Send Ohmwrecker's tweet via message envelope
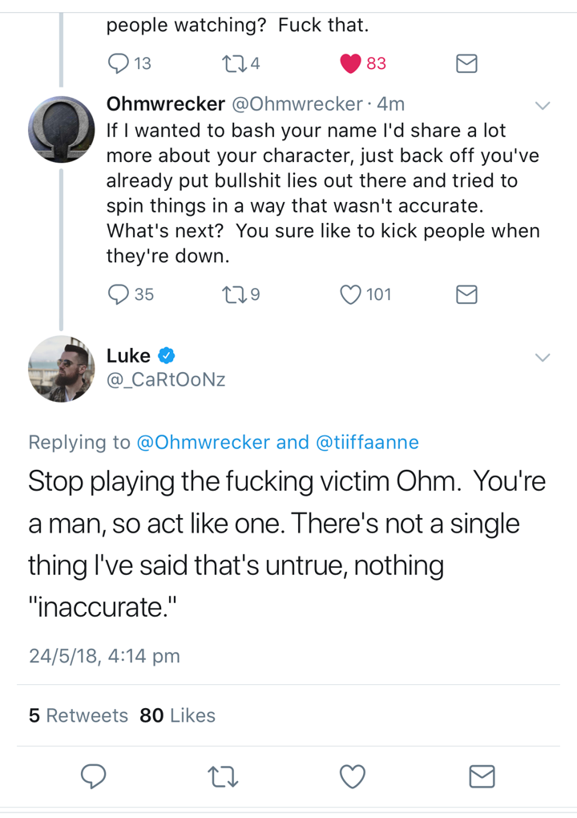Viewport: 577px width, 818px height. coord(466,294)
